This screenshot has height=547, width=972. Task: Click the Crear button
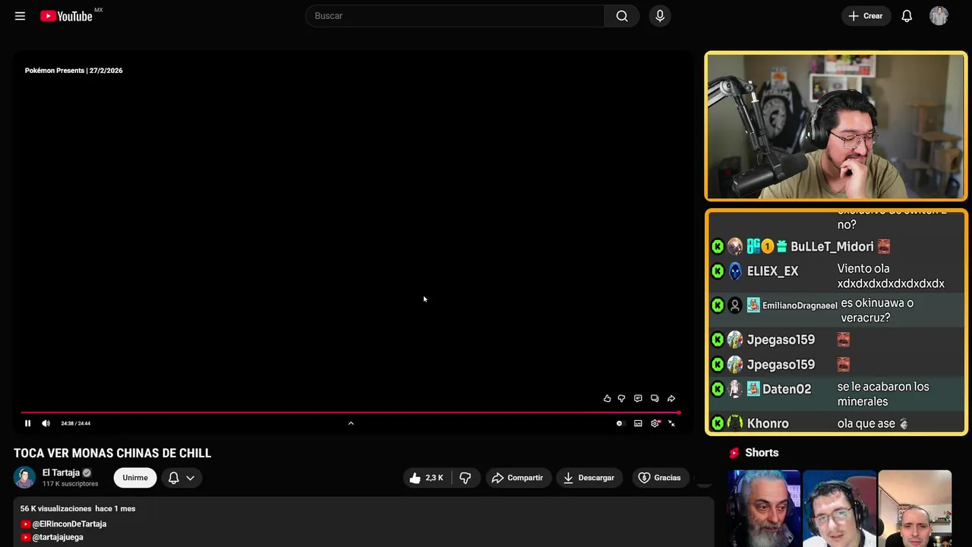pos(866,16)
